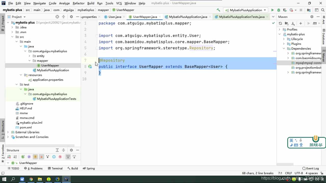The image size is (326, 183).
Task: Expand External Libraries node
Action: (8, 132)
